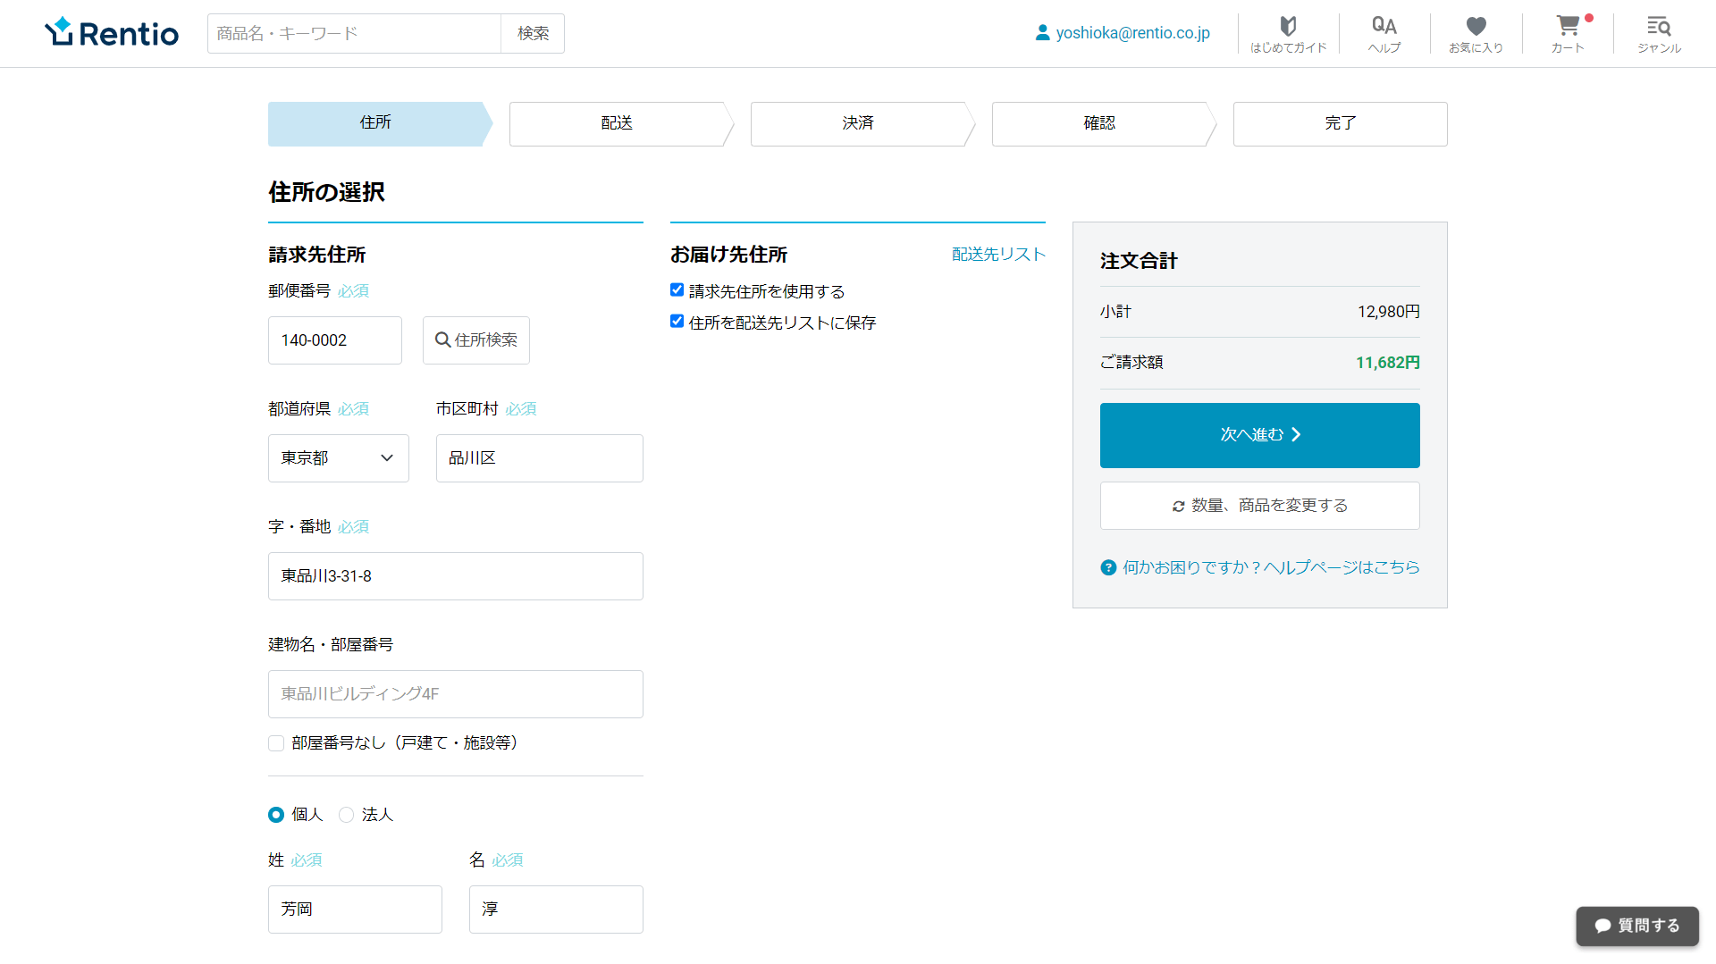Click the お届け先住所 section heading
The width and height of the screenshot is (1716, 964).
(x=728, y=255)
